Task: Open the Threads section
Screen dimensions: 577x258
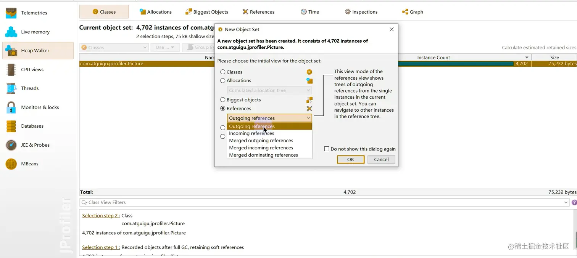Action: point(37,88)
